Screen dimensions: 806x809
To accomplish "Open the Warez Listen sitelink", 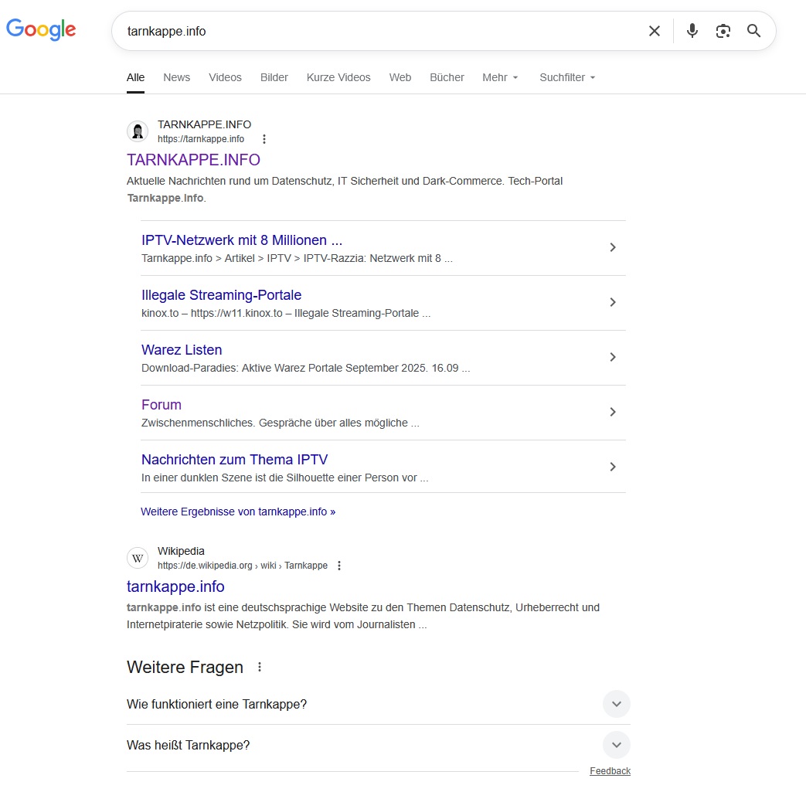I will (x=182, y=350).
